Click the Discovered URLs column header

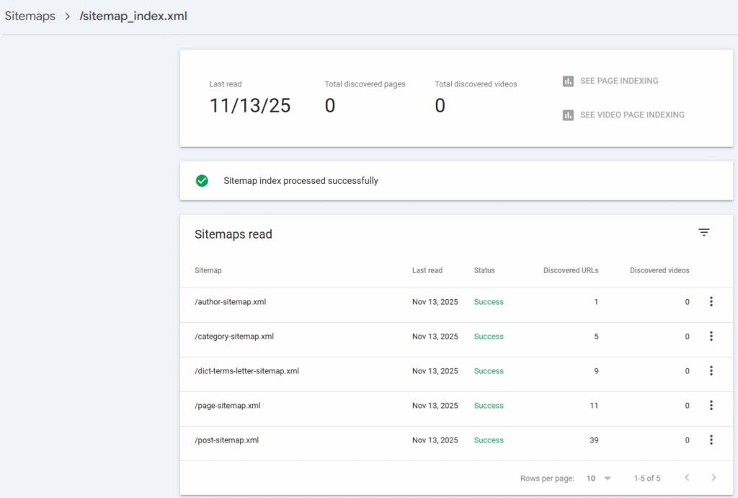pos(570,271)
